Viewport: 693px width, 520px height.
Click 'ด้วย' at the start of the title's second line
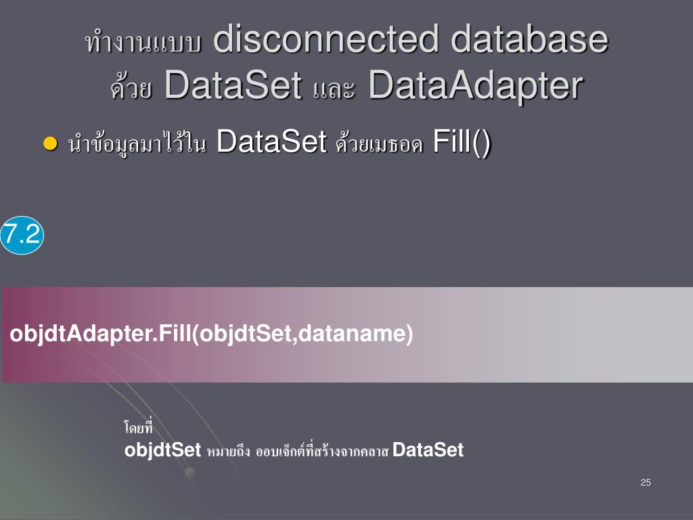tap(131, 86)
